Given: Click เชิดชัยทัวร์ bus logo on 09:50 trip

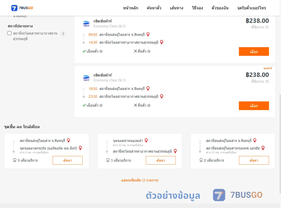Looking at the screenshot, I should (86, 24).
